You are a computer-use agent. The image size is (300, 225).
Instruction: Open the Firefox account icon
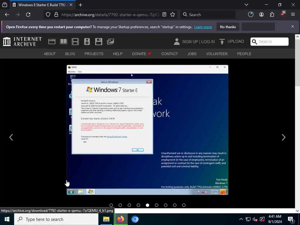pyautogui.click(x=261, y=15)
